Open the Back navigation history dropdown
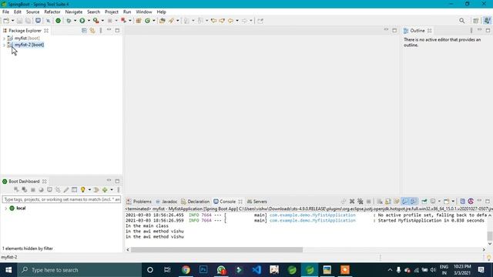Image resolution: width=493 pixels, height=277 pixels. click(237, 21)
